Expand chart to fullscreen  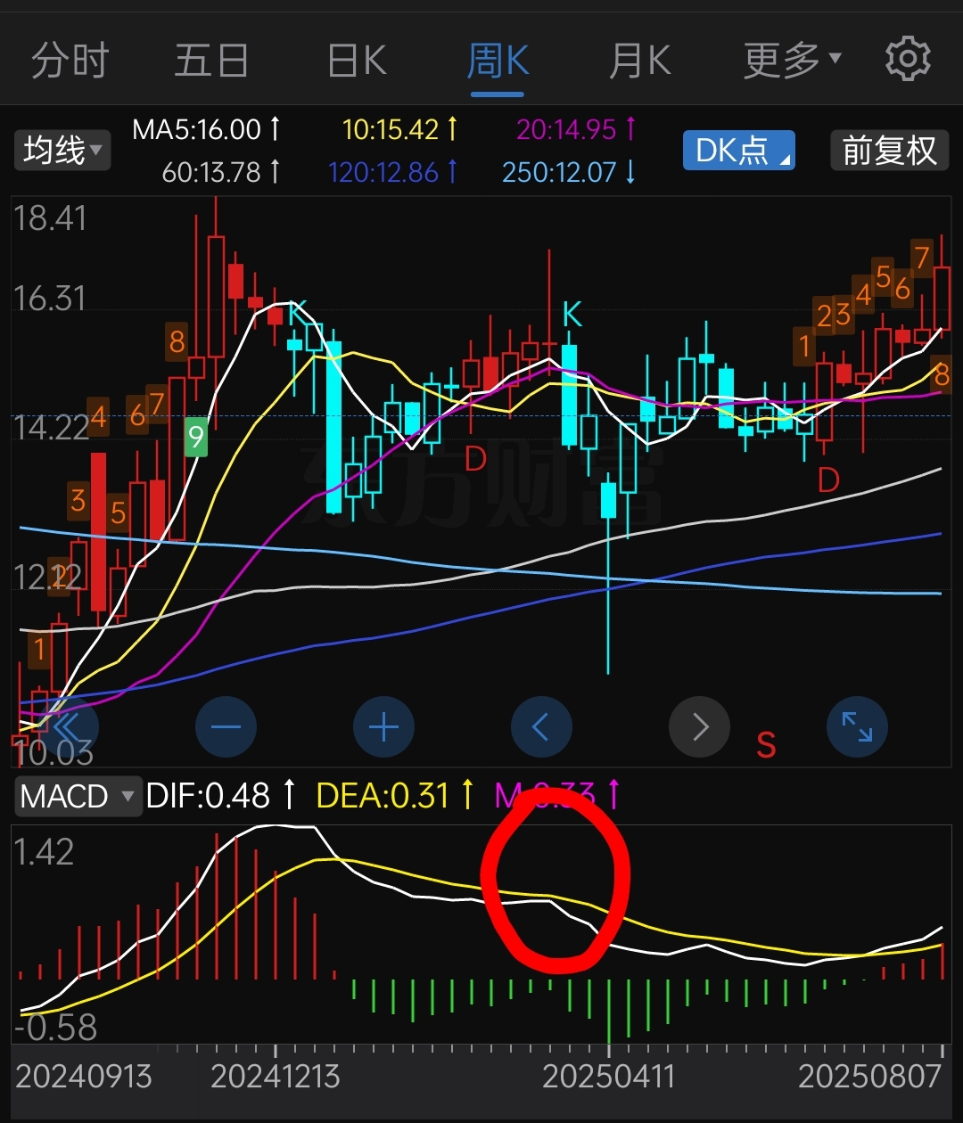pos(857,727)
